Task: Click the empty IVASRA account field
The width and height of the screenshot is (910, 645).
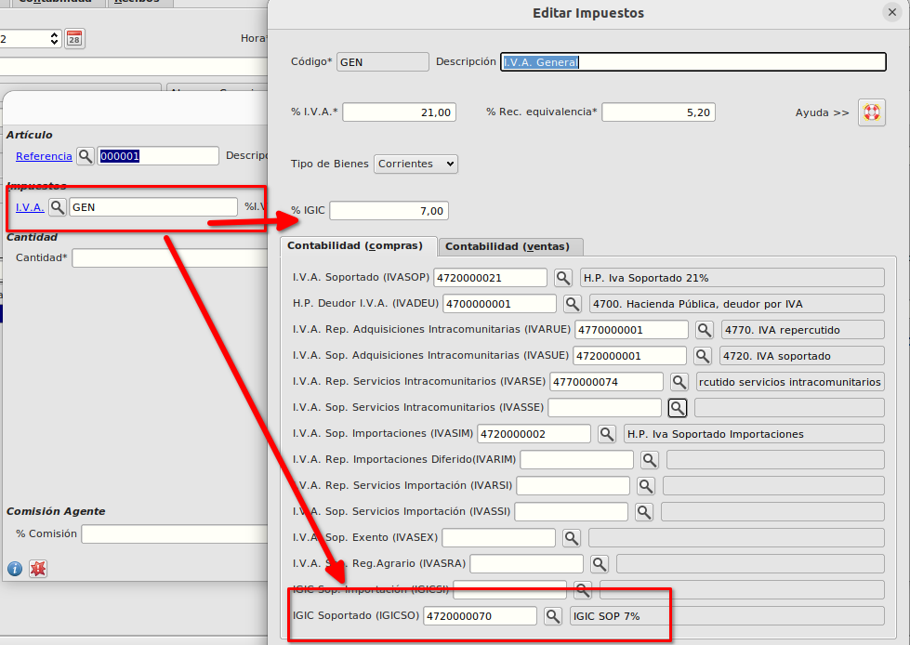Action: click(x=527, y=564)
